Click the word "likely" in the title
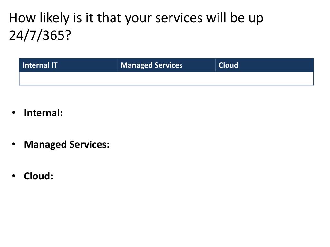Image resolution: width=330 pixels, height=247 pixels. tap(54, 18)
